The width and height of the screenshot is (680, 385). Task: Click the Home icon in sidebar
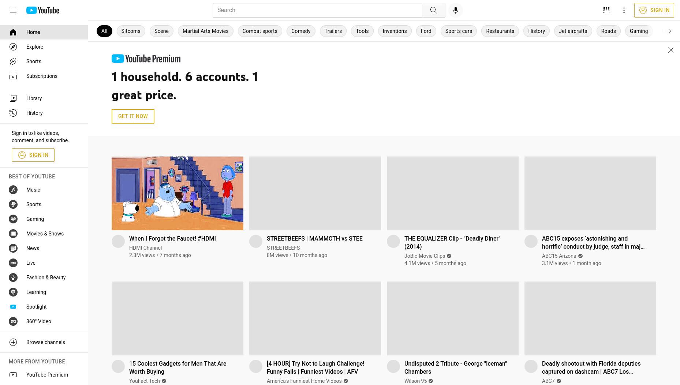coord(13,32)
